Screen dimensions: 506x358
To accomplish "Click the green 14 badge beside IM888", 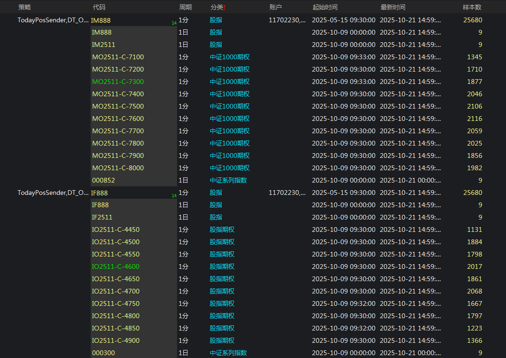I will pyautogui.click(x=174, y=23).
